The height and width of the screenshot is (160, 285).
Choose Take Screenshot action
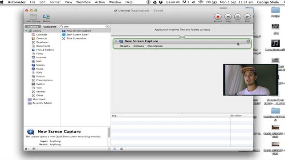click(x=76, y=39)
